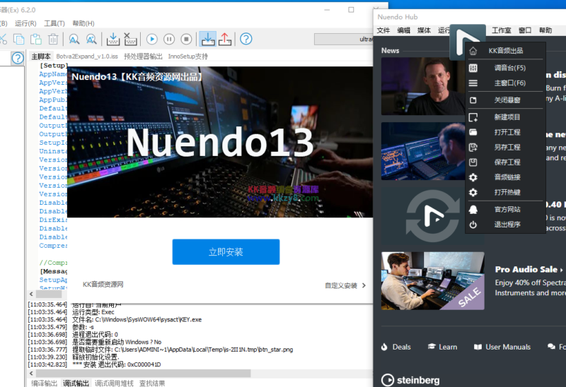Expand 自定义安装 custom install option
566x387 pixels.
coord(345,285)
